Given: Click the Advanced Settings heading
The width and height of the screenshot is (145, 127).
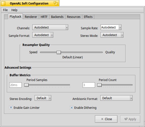Looking at the screenshot, I should [18, 68].
